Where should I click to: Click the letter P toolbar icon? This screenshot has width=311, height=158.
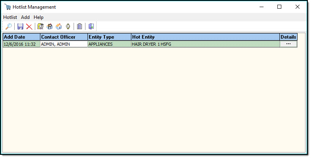coord(50,26)
